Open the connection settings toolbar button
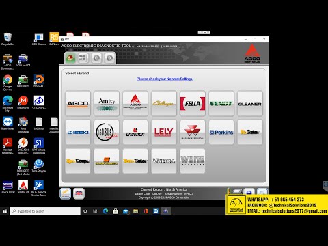This screenshot has height=246, width=328. tap(83, 58)
